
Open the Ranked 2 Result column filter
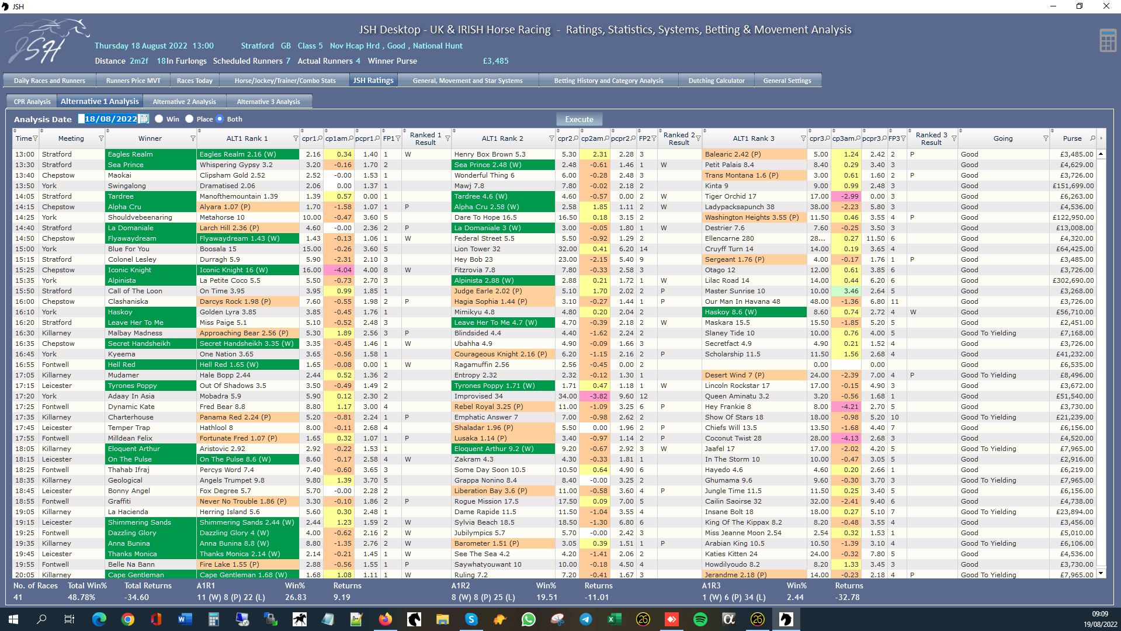(x=698, y=138)
